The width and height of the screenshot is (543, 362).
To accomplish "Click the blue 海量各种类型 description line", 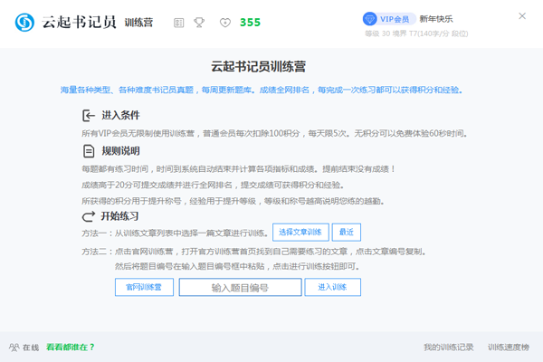I will tap(262, 90).
